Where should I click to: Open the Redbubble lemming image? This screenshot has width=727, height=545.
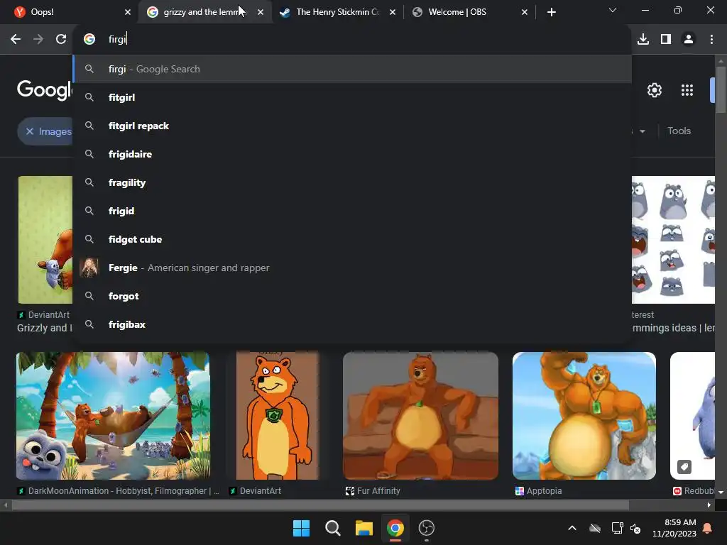click(x=693, y=416)
